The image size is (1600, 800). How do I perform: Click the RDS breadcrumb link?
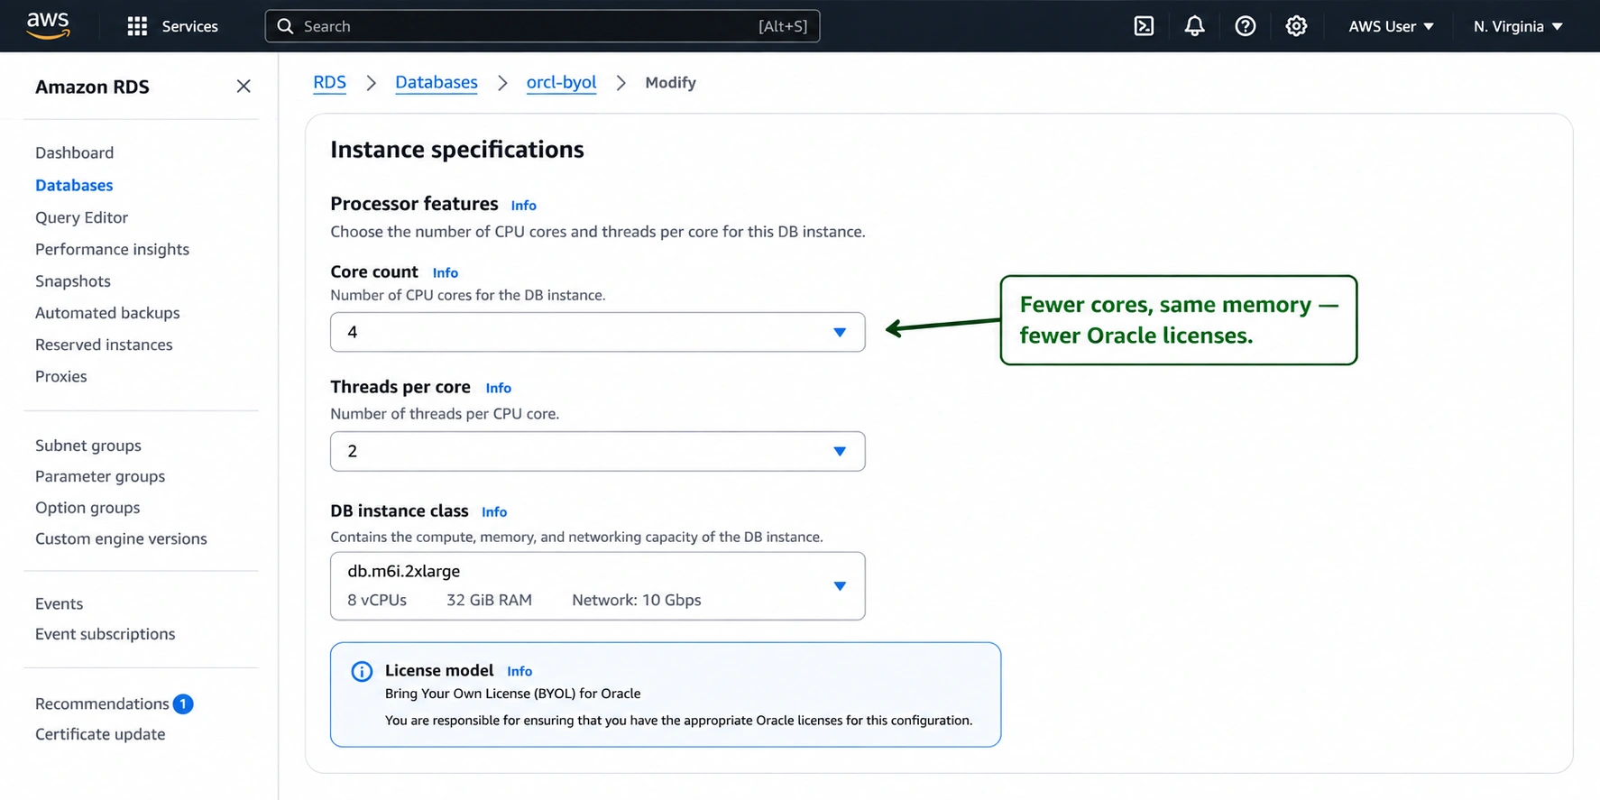pyautogui.click(x=329, y=82)
